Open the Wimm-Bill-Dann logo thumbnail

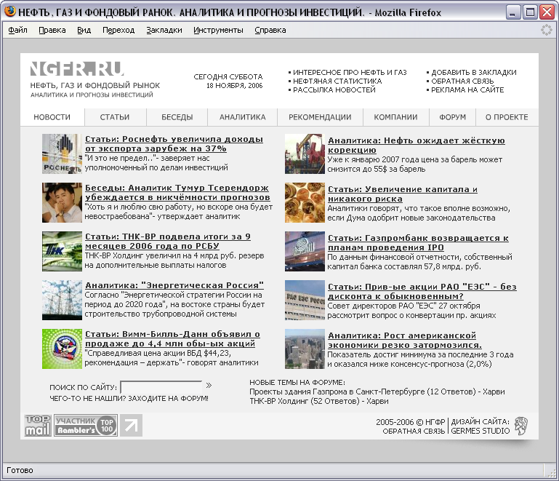coord(62,349)
